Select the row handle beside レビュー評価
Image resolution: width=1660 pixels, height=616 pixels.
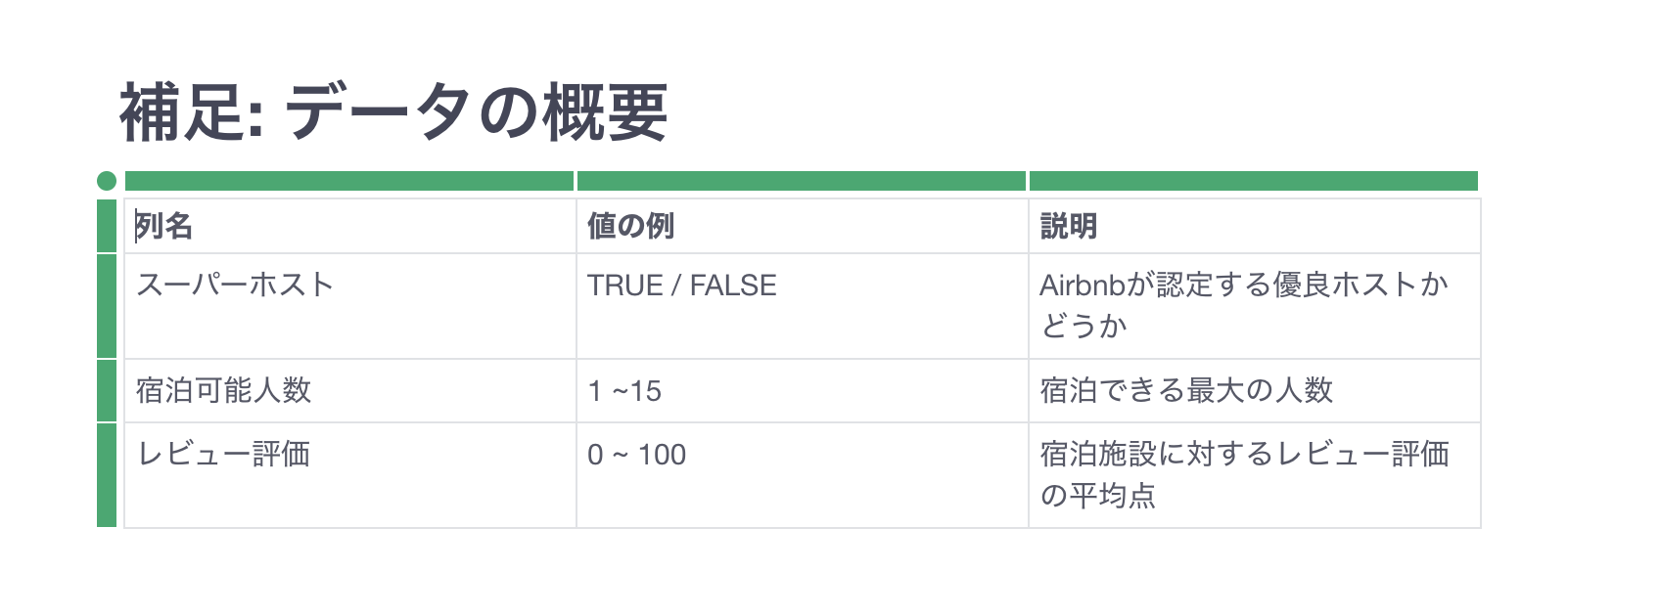tap(107, 475)
